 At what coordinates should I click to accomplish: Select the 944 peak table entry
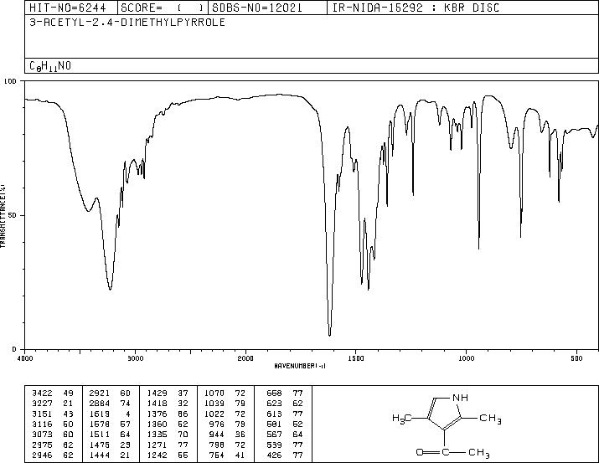229,435
